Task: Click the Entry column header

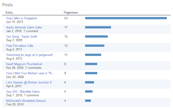Action: click(x=9, y=13)
